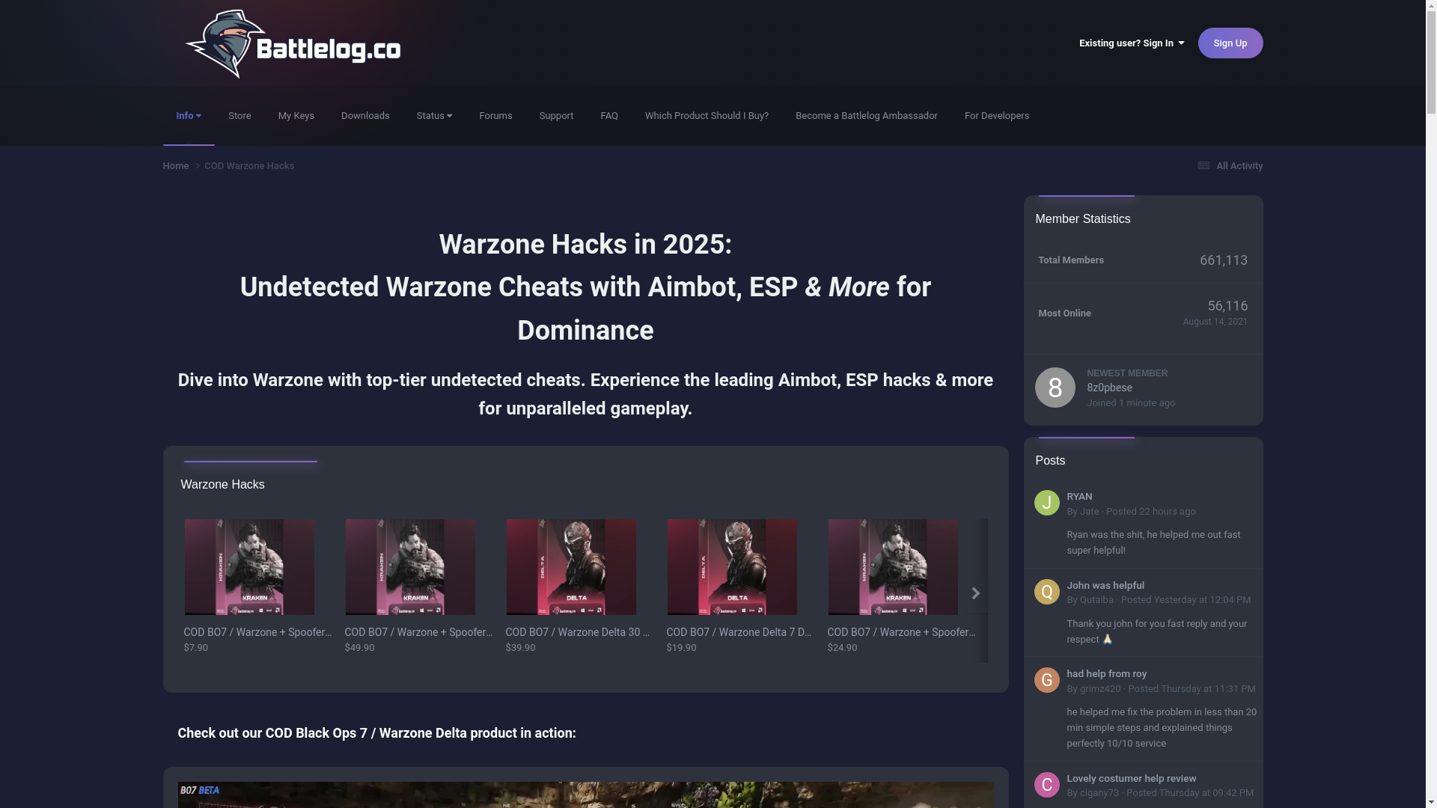The height and width of the screenshot is (808, 1437).
Task: Click grimz420's G avatar
Action: click(1046, 680)
